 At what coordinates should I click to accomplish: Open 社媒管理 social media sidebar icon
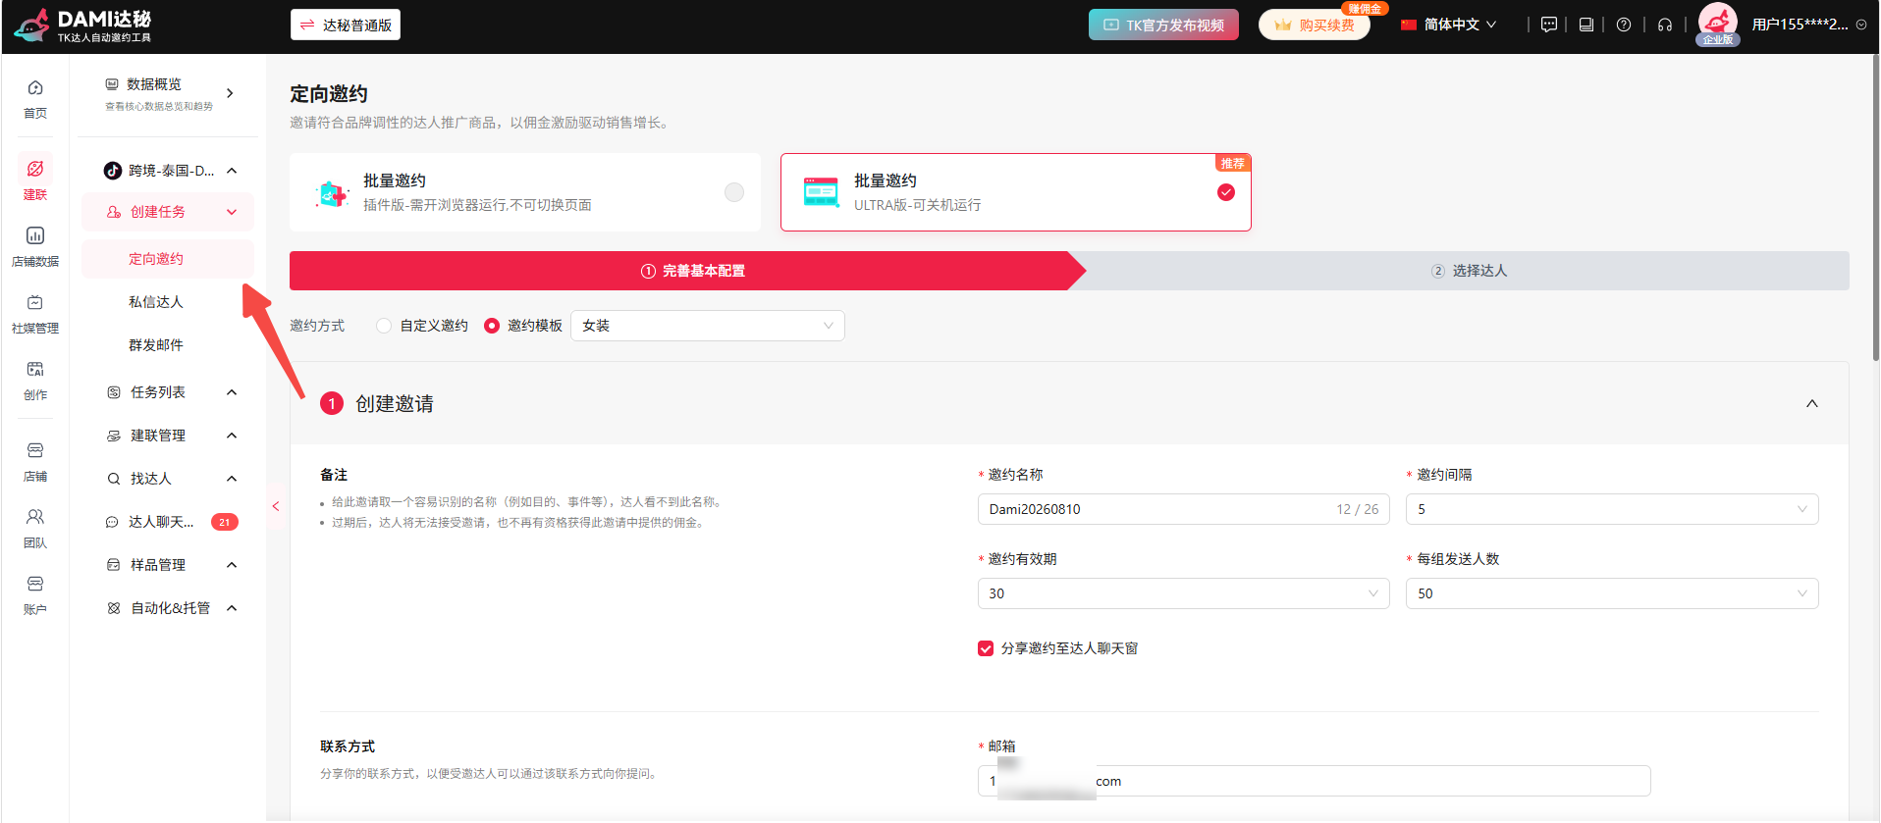coord(35,314)
